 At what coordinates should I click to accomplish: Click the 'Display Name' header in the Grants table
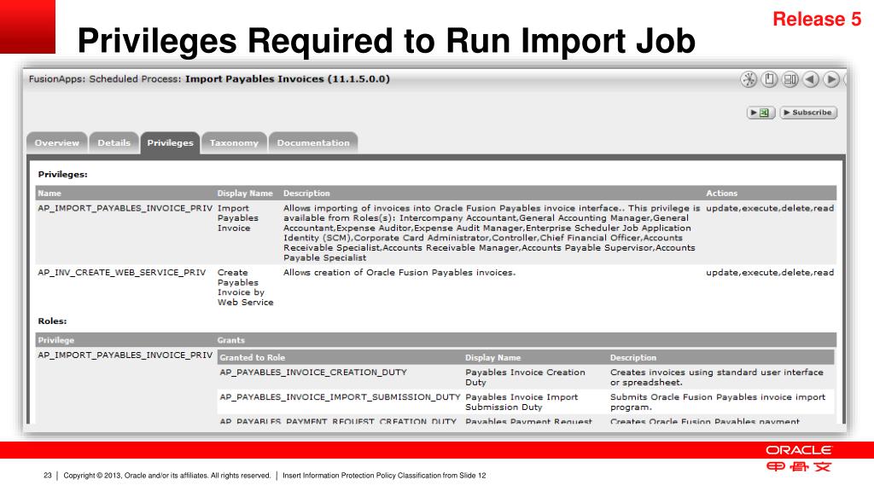click(x=493, y=357)
